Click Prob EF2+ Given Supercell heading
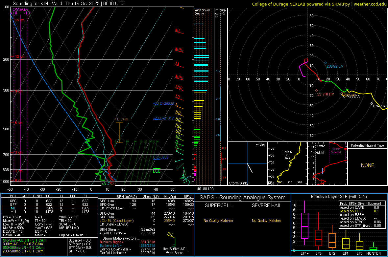 click(x=360, y=203)
